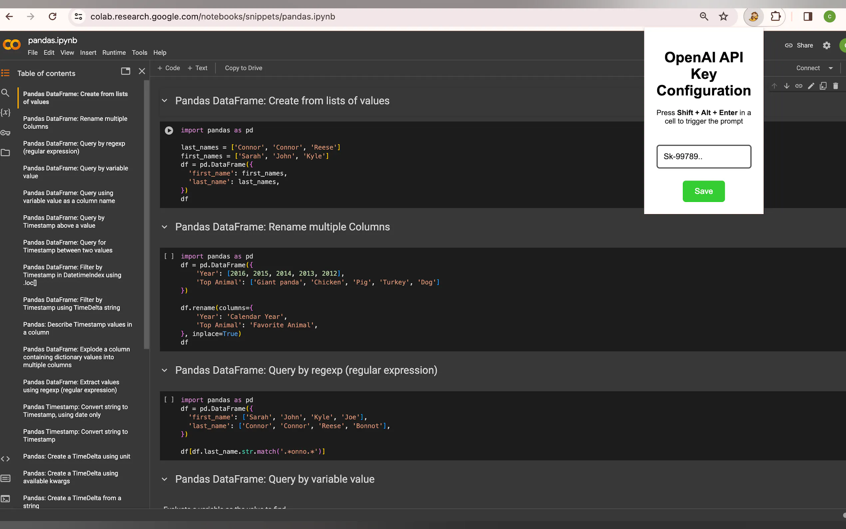Image resolution: width=846 pixels, height=529 pixels.
Task: Click the OpenAI API key input field
Action: click(x=703, y=157)
